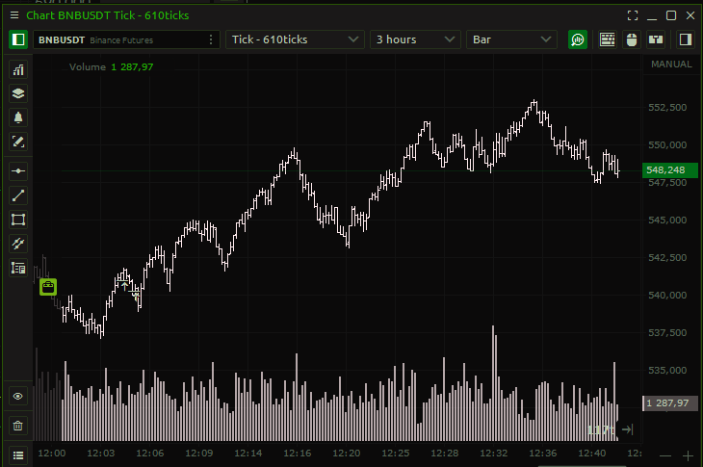The height and width of the screenshot is (467, 703).
Task: Toggle drawings visibility with eye icon
Action: (18, 396)
